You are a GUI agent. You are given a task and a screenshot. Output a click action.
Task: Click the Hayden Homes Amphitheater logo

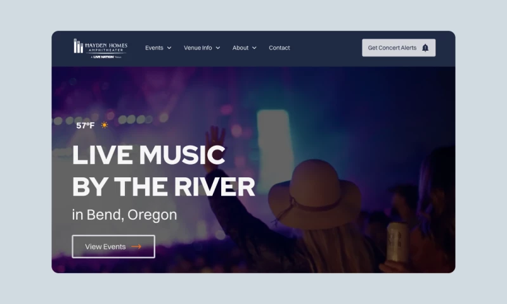pos(101,49)
